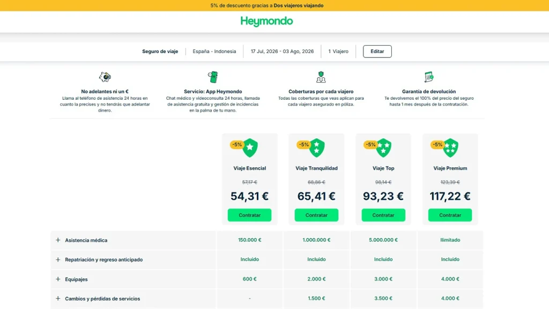Click the 4.000 € Equipajes value
The height and width of the screenshot is (309, 549).
point(450,279)
